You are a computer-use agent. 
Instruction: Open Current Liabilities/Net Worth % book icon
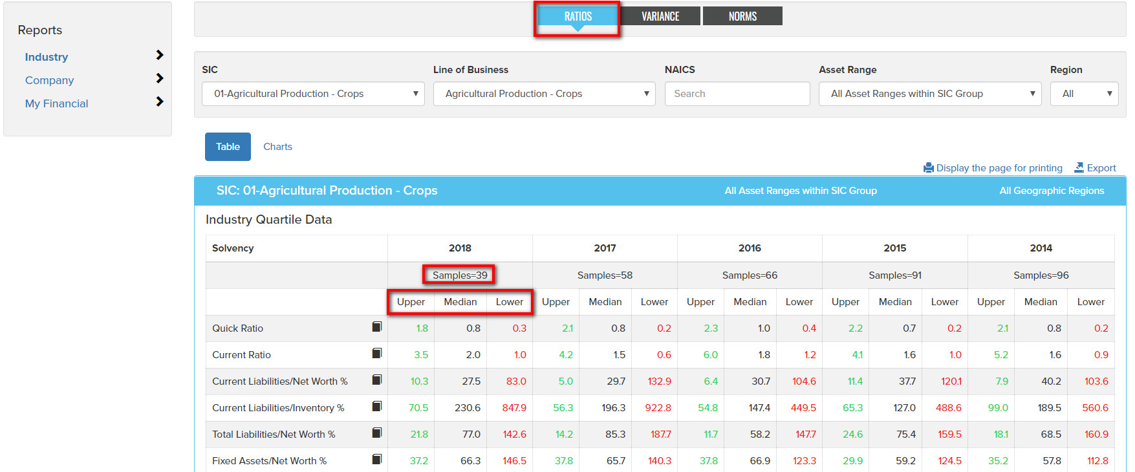[x=377, y=380]
